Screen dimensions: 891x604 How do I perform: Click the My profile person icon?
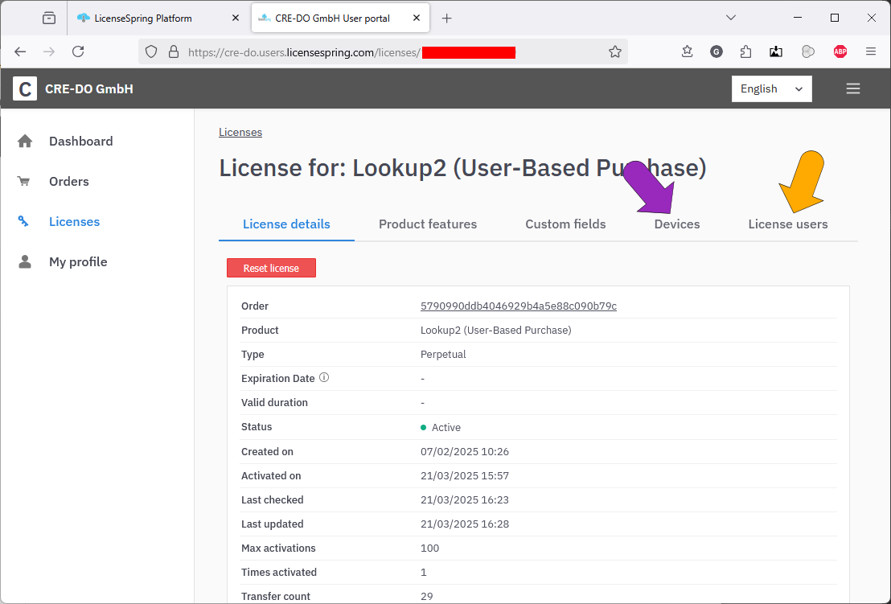(x=24, y=261)
